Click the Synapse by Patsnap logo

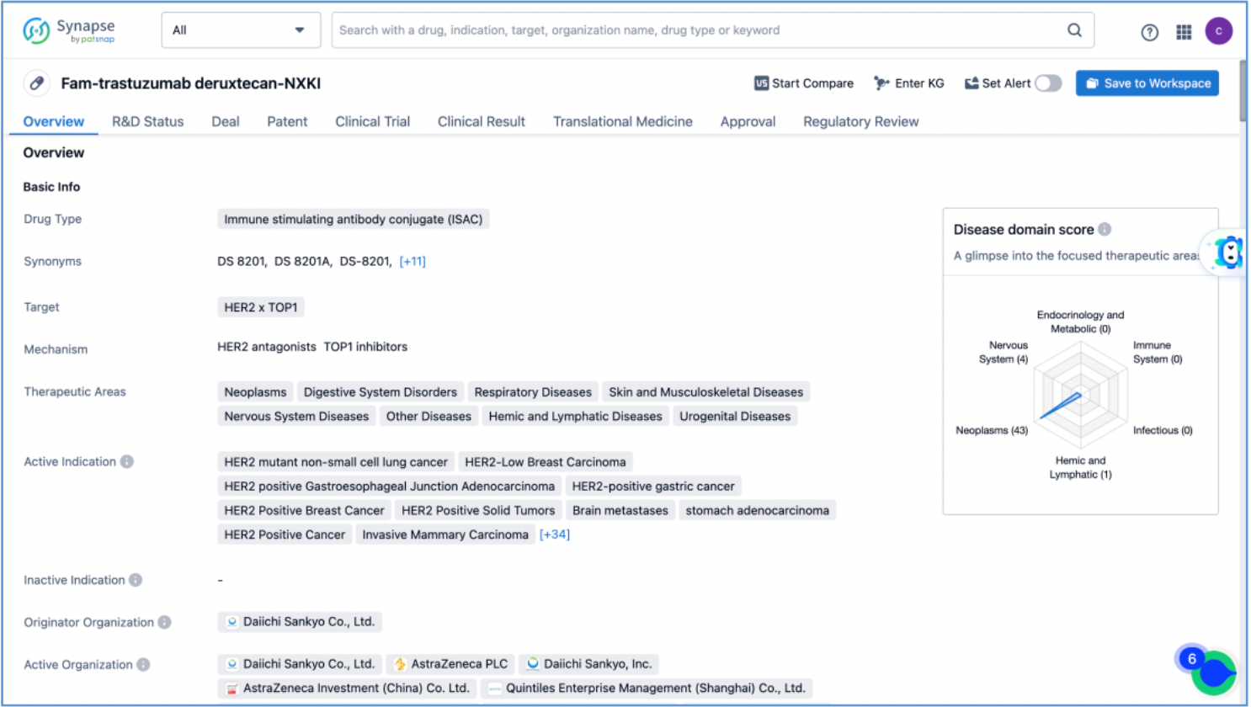(x=69, y=30)
